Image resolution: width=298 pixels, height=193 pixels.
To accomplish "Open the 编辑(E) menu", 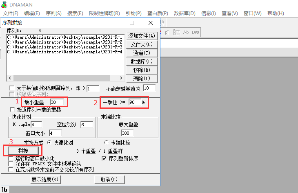I will 32,13.
